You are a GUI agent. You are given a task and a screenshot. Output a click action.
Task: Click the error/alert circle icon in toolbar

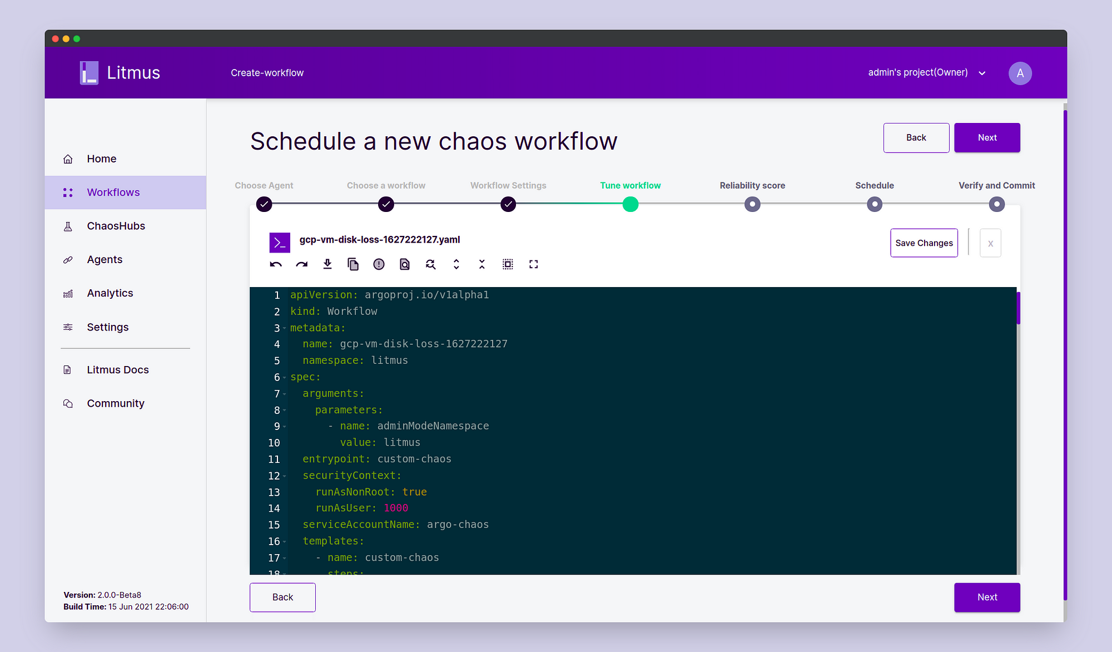tap(379, 264)
